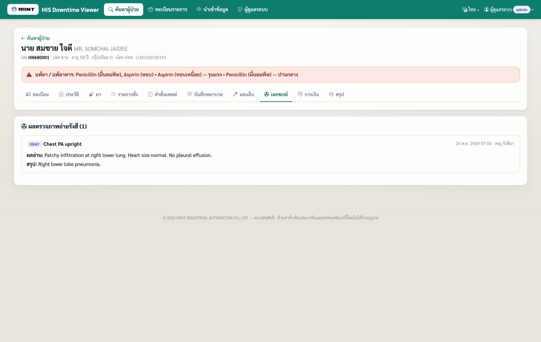Click the XRAY badge on Chest PA
The height and width of the screenshot is (342, 541).
coord(34,144)
